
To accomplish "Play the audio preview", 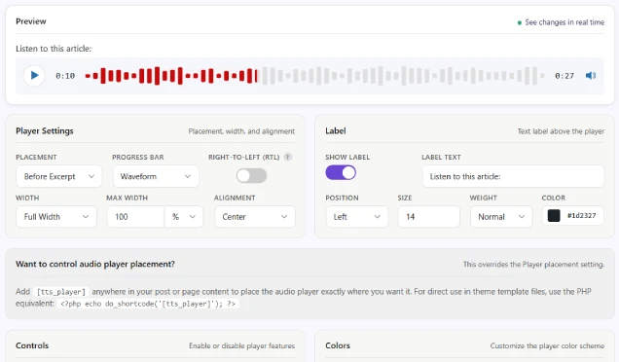I will pyautogui.click(x=34, y=75).
